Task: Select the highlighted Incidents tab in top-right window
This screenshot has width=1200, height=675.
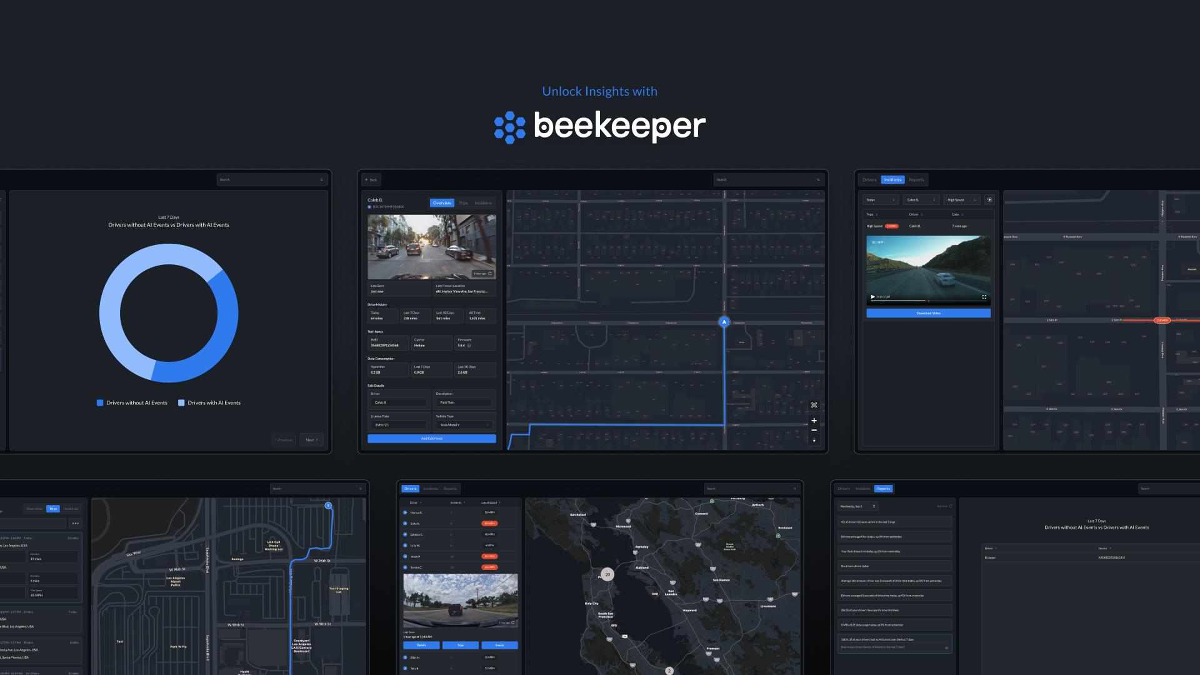Action: pos(892,180)
